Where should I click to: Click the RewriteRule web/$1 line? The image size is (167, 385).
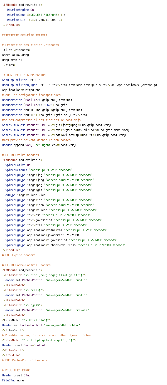(x=35, y=20)
